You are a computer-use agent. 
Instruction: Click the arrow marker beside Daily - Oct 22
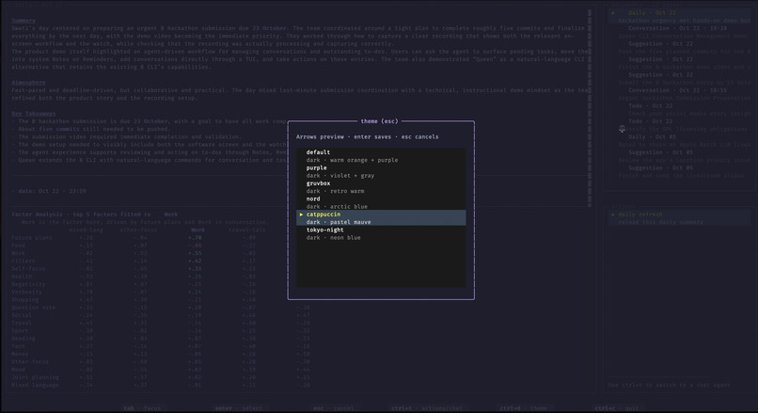[x=613, y=12]
